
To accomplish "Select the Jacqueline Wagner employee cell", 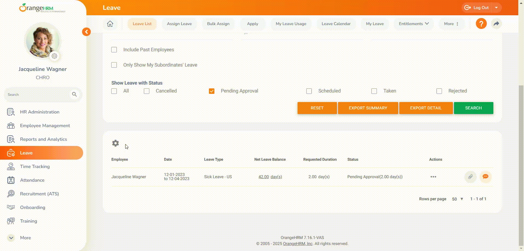I will pyautogui.click(x=129, y=177).
